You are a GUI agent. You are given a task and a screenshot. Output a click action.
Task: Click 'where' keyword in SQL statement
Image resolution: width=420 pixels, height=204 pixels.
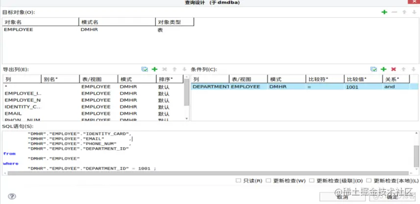point(11,163)
